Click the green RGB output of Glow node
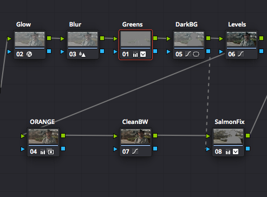 point(49,38)
